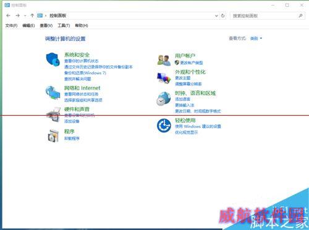Open the Appearance and Personalization monitor icon
This screenshot has height=230, width=309.
[164, 78]
